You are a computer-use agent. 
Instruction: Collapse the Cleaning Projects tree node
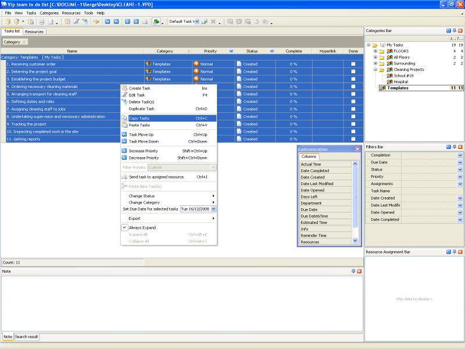[x=375, y=69]
